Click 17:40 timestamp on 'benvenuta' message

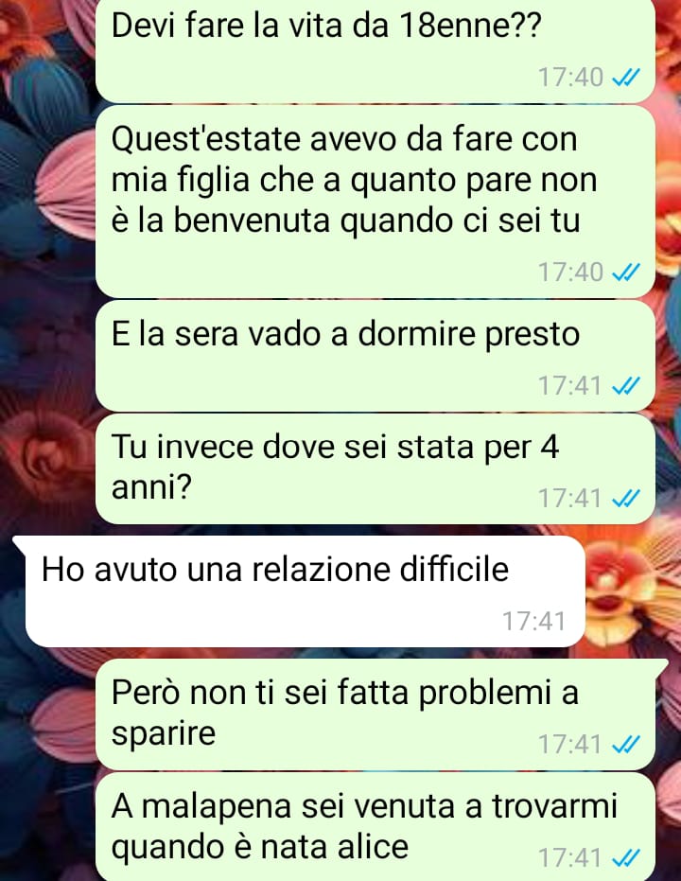pyautogui.click(x=570, y=273)
